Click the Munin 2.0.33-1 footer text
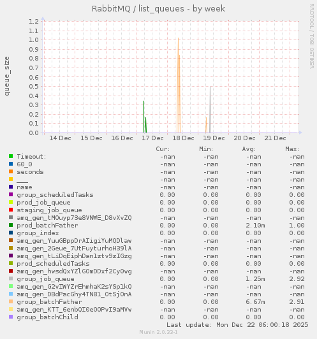Viewport: 317px width, 339px height. pos(158,332)
